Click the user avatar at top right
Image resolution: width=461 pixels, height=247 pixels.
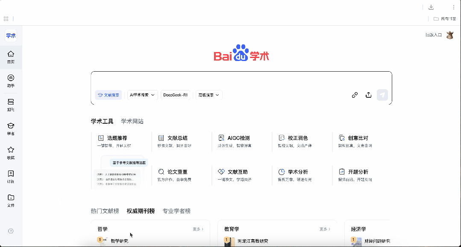coord(450,35)
